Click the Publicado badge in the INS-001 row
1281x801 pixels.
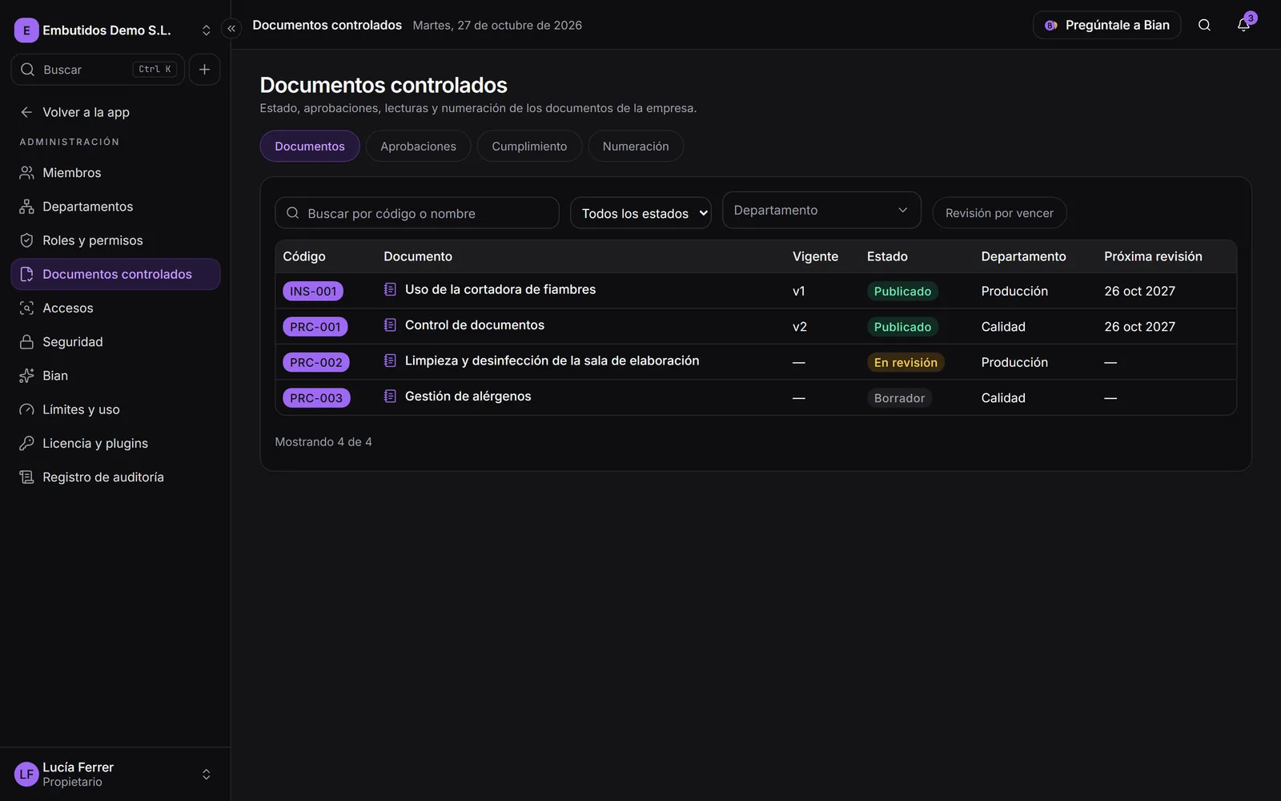pos(902,292)
